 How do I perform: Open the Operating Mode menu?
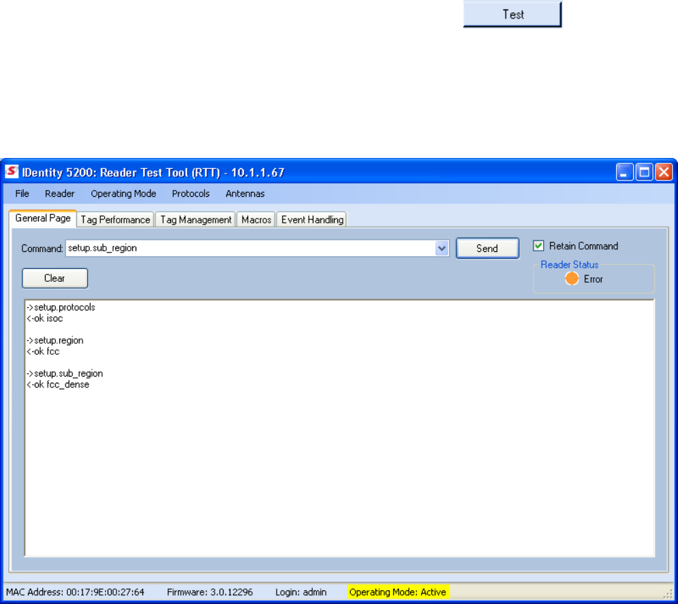(x=123, y=193)
